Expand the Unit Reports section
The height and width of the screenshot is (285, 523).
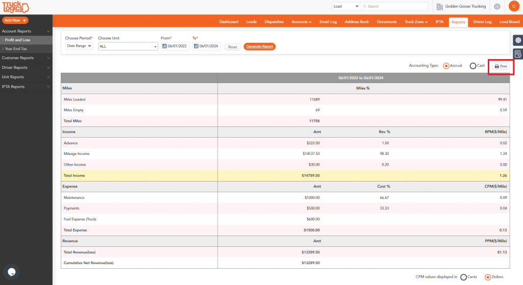click(26, 77)
